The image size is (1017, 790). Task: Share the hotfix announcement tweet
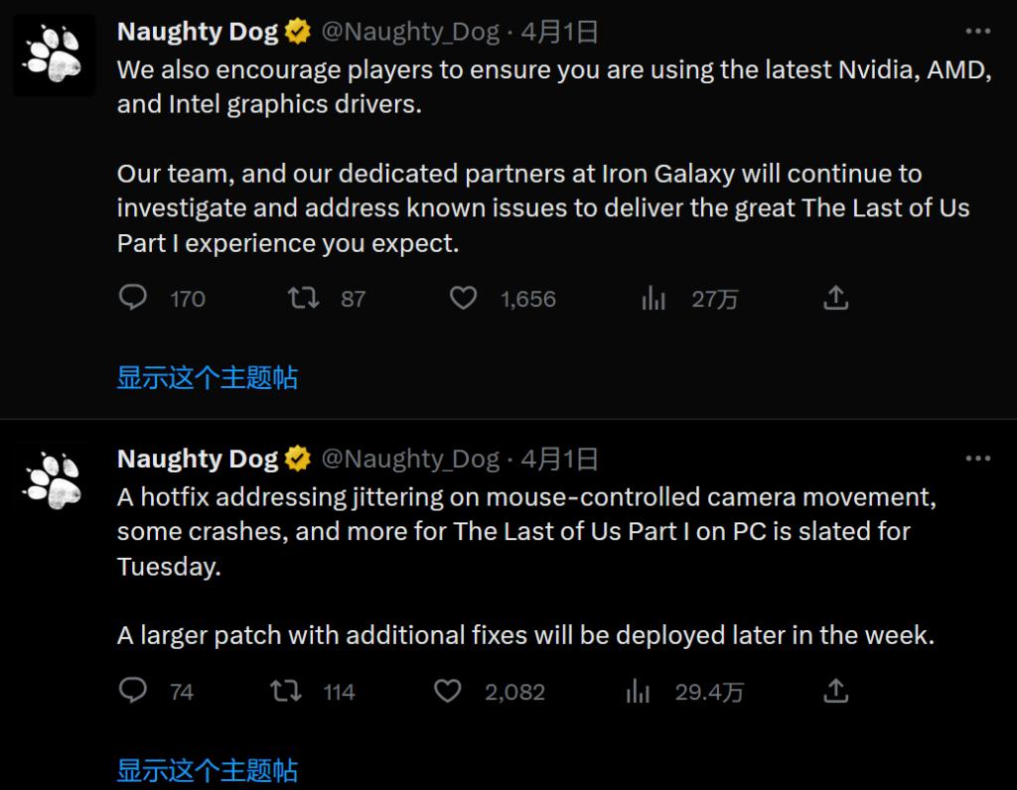pyautogui.click(x=836, y=691)
